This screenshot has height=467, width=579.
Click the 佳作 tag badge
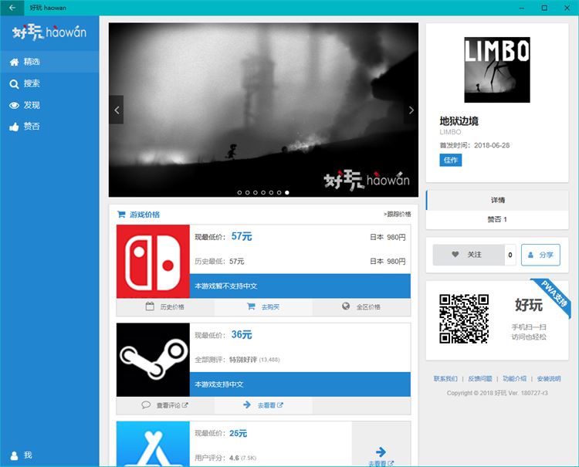point(451,161)
